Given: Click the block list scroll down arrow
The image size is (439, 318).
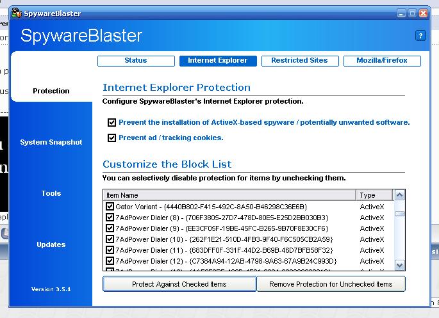Looking at the screenshot, I should pyautogui.click(x=399, y=265).
